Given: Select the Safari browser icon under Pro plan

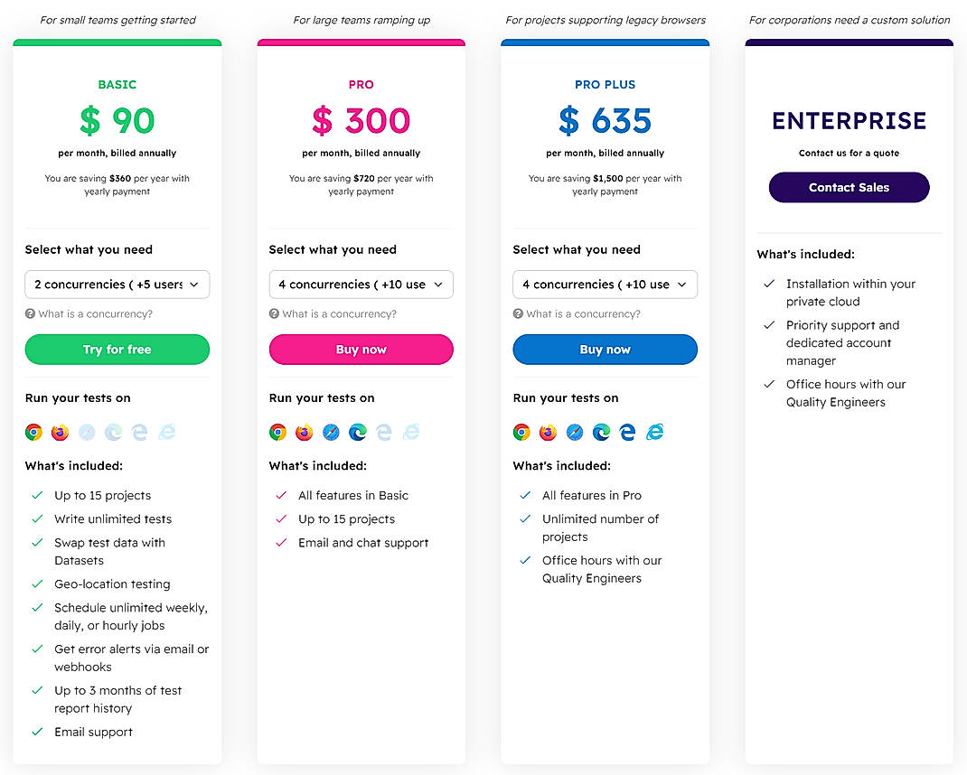Looking at the screenshot, I should [x=330, y=432].
